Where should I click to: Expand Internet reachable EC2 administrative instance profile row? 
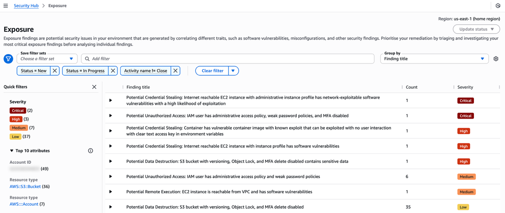pos(110,100)
